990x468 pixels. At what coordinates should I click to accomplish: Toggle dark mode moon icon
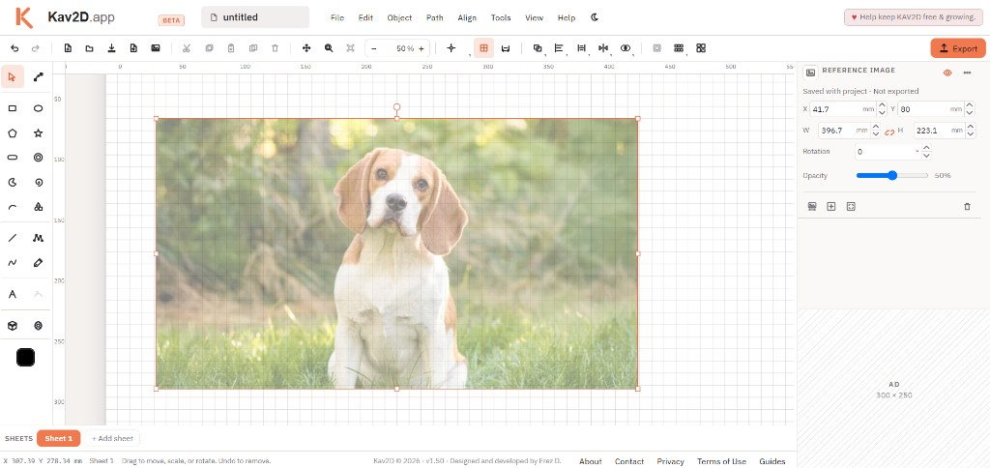595,17
